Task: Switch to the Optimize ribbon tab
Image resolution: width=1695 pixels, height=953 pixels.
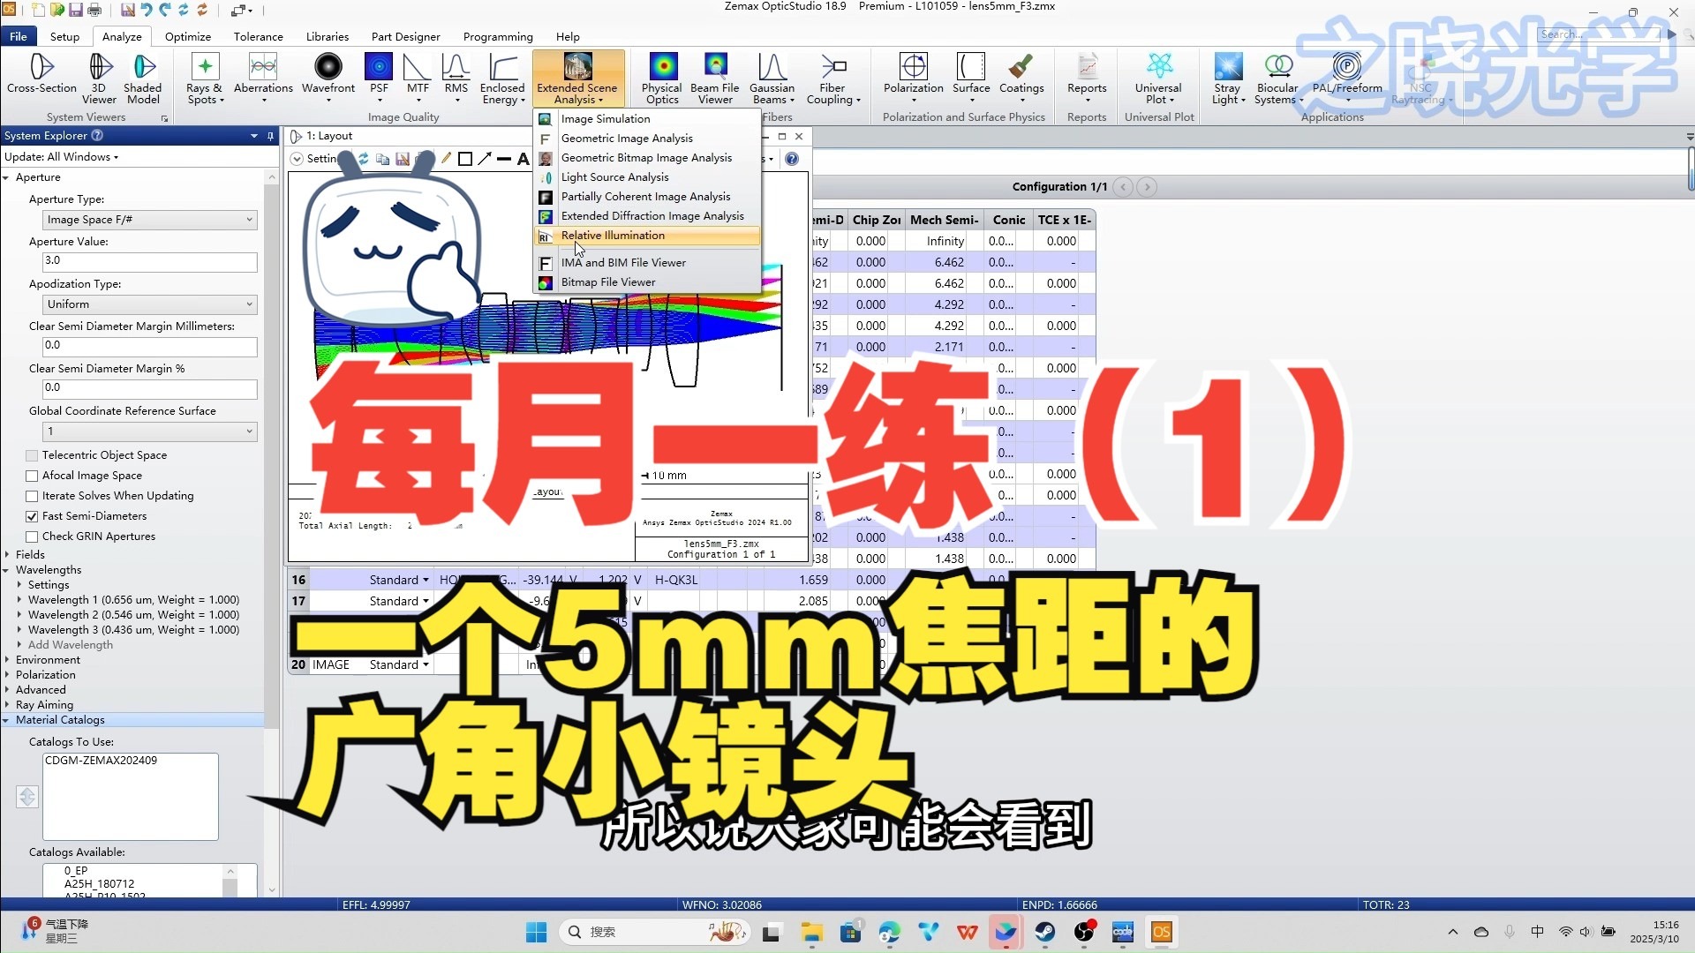Action: coord(187,36)
